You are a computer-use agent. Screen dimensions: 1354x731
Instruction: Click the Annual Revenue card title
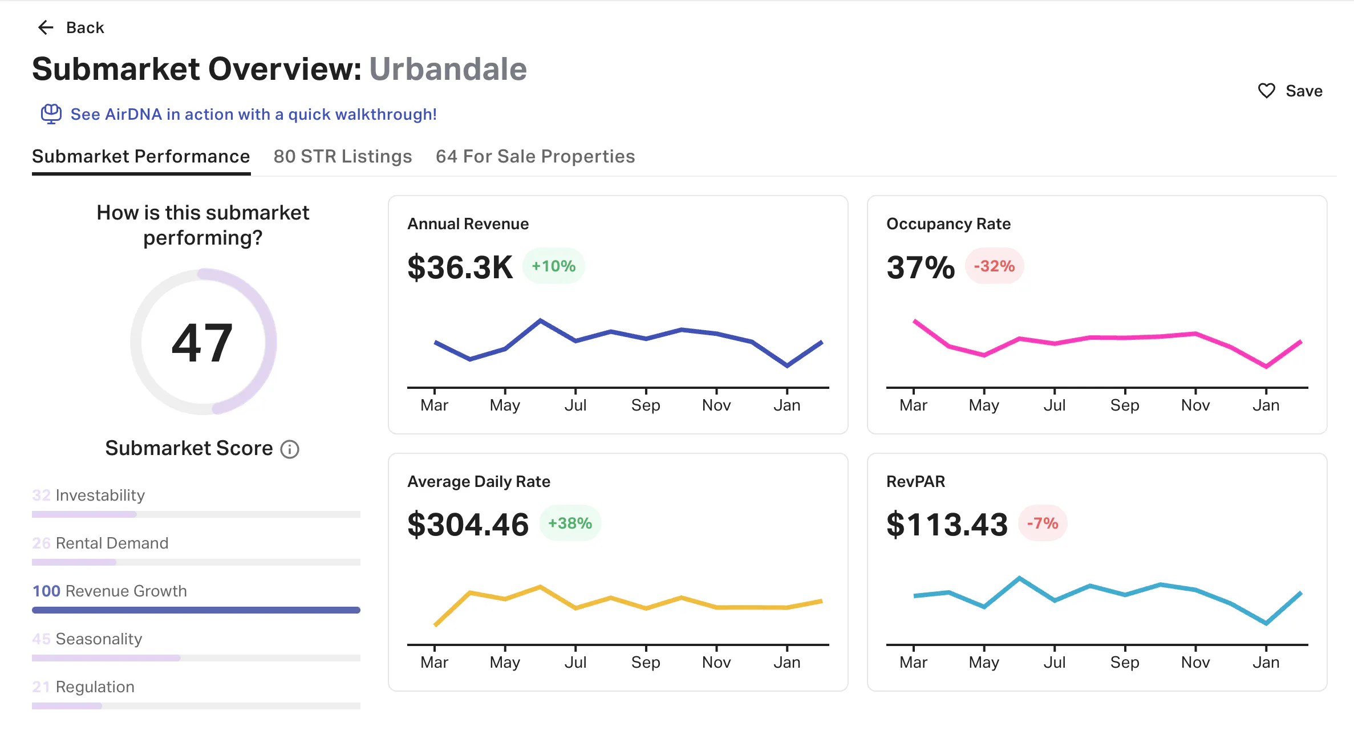coord(468,224)
